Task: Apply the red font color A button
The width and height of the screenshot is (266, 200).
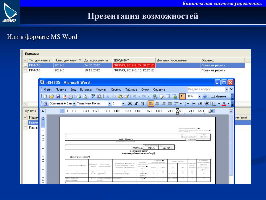Action: (224, 103)
